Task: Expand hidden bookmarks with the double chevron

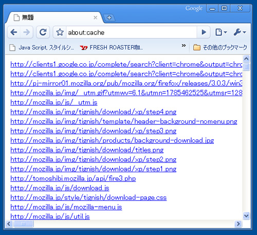Action: pyautogui.click(x=183, y=45)
